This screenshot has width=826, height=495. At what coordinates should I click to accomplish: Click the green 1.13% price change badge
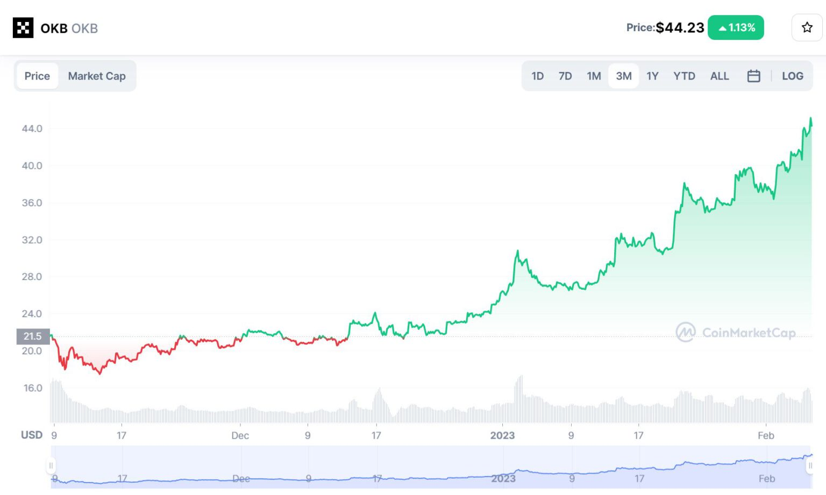pyautogui.click(x=736, y=28)
